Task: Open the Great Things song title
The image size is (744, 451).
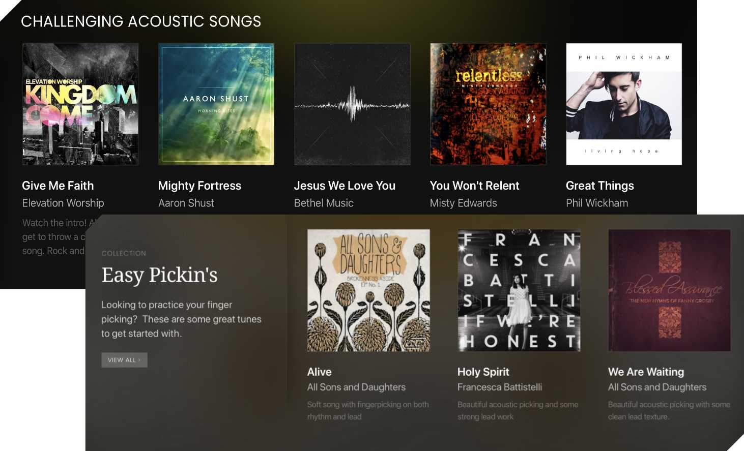Action: (x=600, y=186)
